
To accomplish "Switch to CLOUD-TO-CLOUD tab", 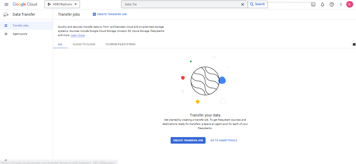I will (84, 44).
